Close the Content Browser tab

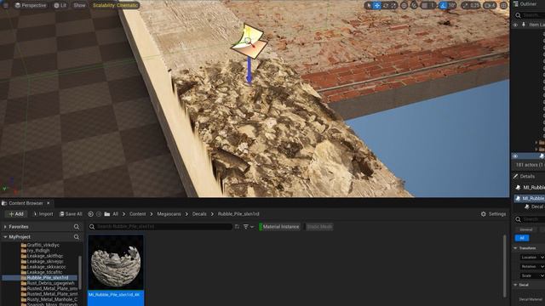click(49, 203)
